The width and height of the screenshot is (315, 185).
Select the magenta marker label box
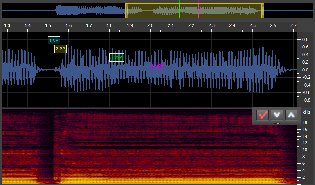(x=157, y=66)
